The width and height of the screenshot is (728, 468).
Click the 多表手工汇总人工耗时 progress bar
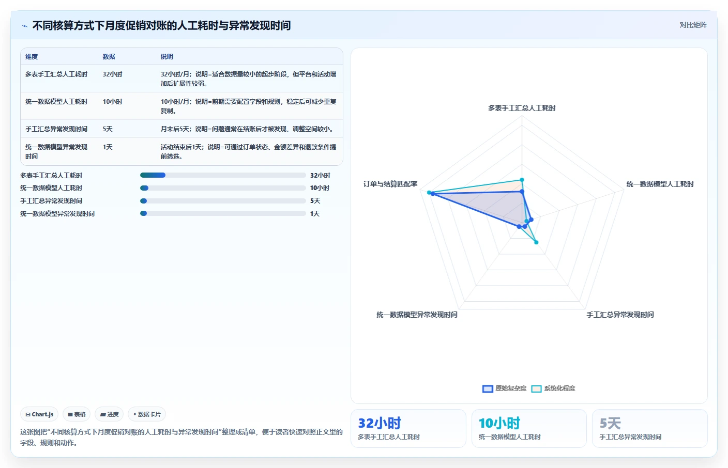(x=223, y=175)
